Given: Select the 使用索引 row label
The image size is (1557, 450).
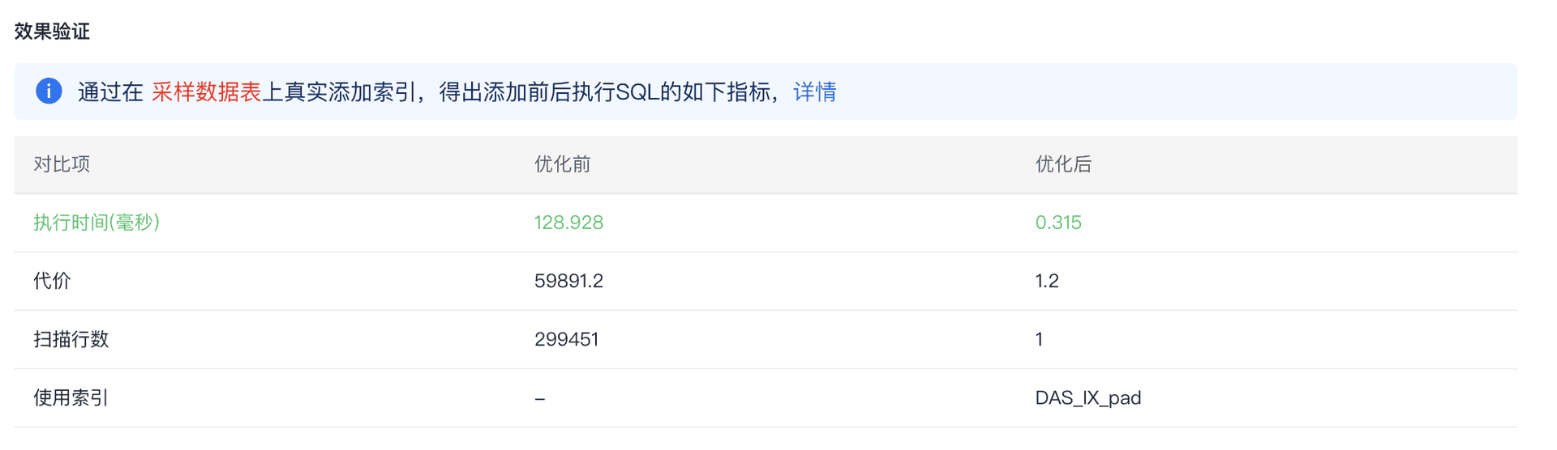Looking at the screenshot, I should click(71, 397).
